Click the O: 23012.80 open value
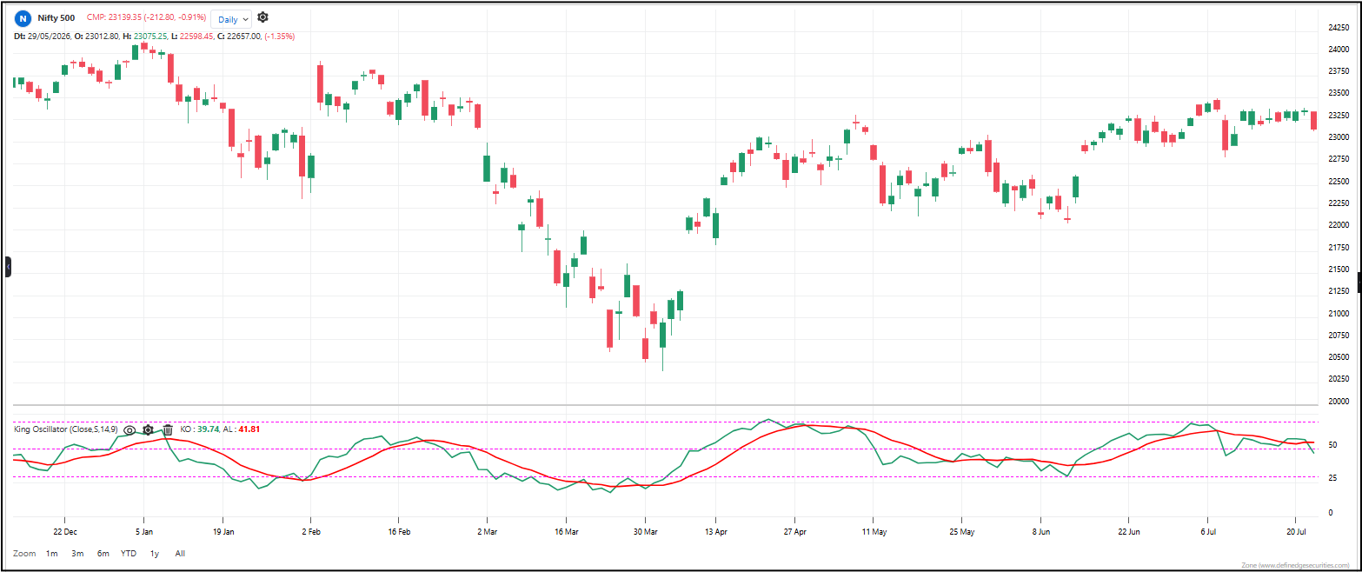Screen dimensions: 1362x572 (x=96, y=37)
